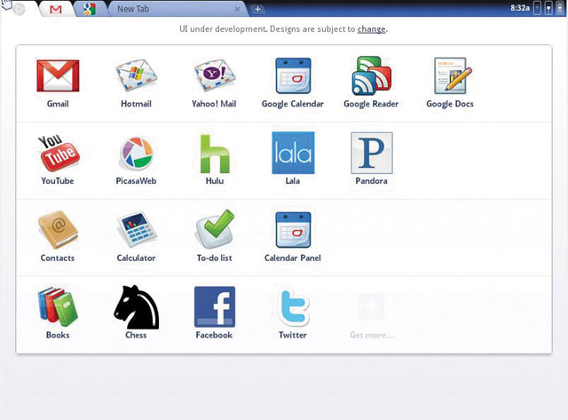Open the Lala music icon
This screenshot has width=568, height=420.
[x=293, y=153]
